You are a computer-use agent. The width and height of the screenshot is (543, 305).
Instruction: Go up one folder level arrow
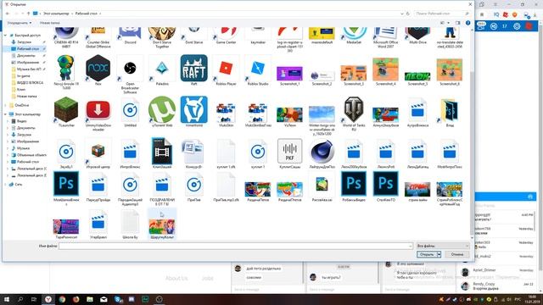[x=28, y=14]
